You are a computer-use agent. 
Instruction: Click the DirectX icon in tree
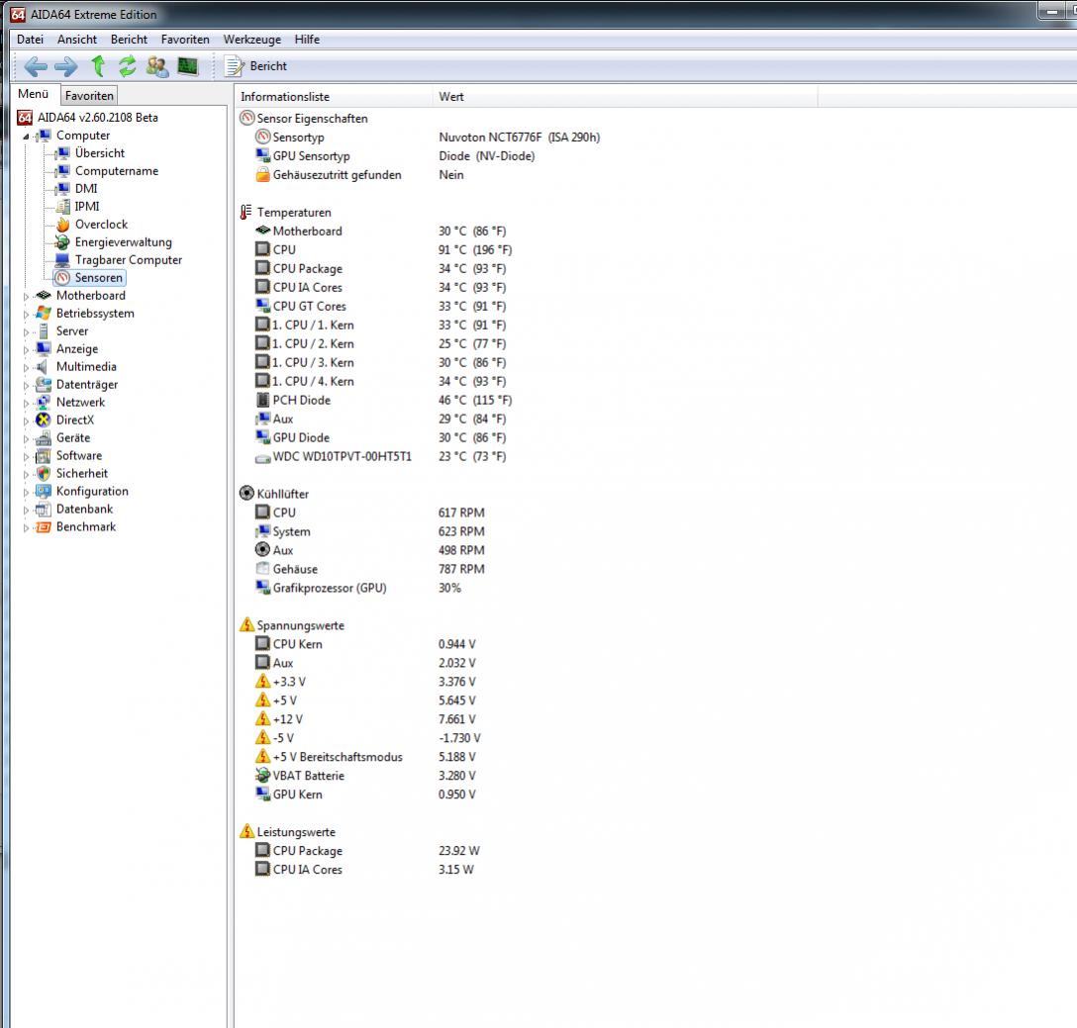tap(44, 421)
